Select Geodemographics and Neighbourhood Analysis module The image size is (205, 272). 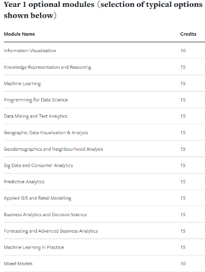(x=53, y=149)
